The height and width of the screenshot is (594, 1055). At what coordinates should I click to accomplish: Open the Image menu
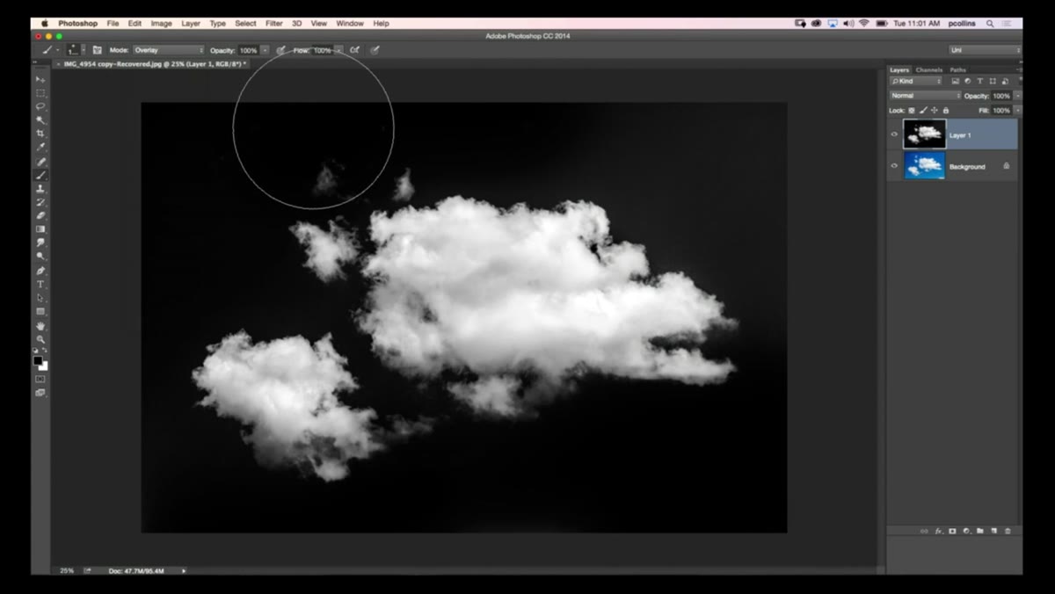tap(161, 24)
